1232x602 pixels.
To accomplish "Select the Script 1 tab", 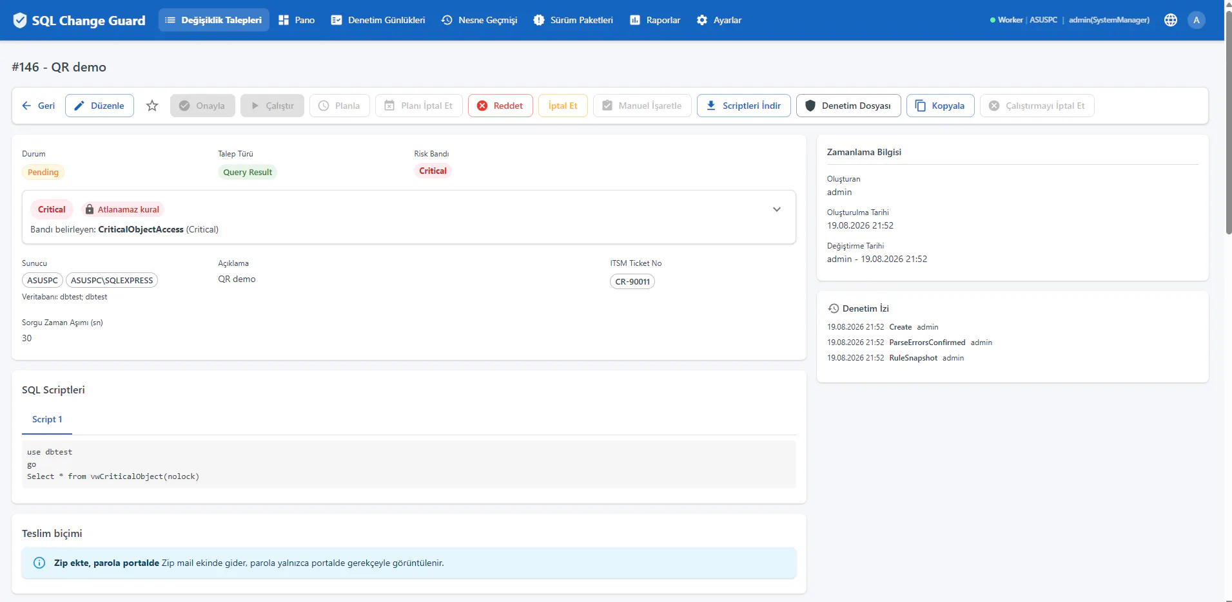I will (47, 419).
